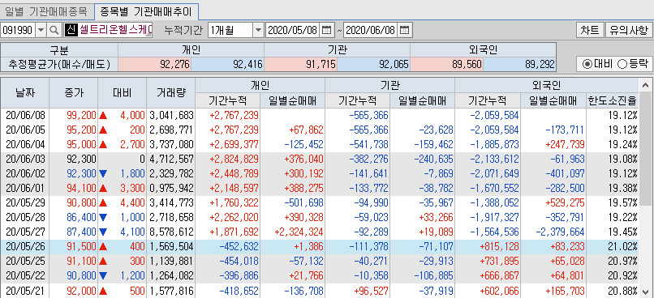Screen dimensions: 654x298
Task: Click 외국인 cumulative value +815,128
Action: 499,246
